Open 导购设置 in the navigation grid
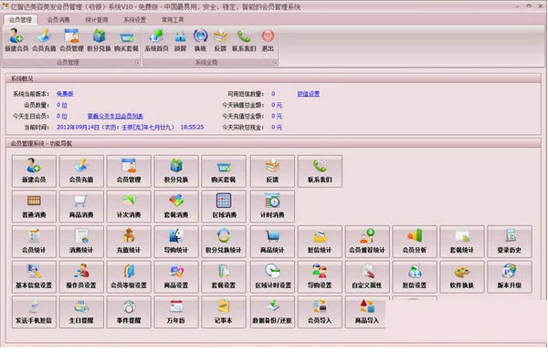 320,277
